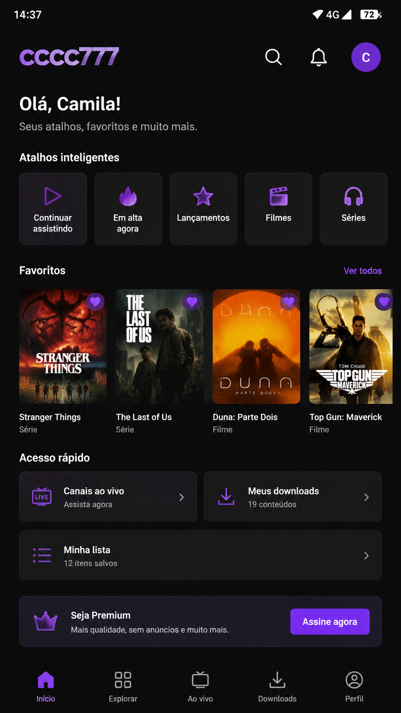Tap the Assine agora button

click(x=330, y=622)
